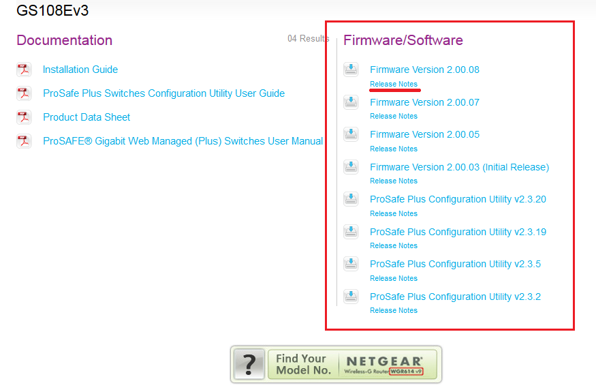The height and width of the screenshot is (392, 596).
Task: Open ProSafe Plus Switches Configuration Utility User Guide
Action: click(x=164, y=93)
